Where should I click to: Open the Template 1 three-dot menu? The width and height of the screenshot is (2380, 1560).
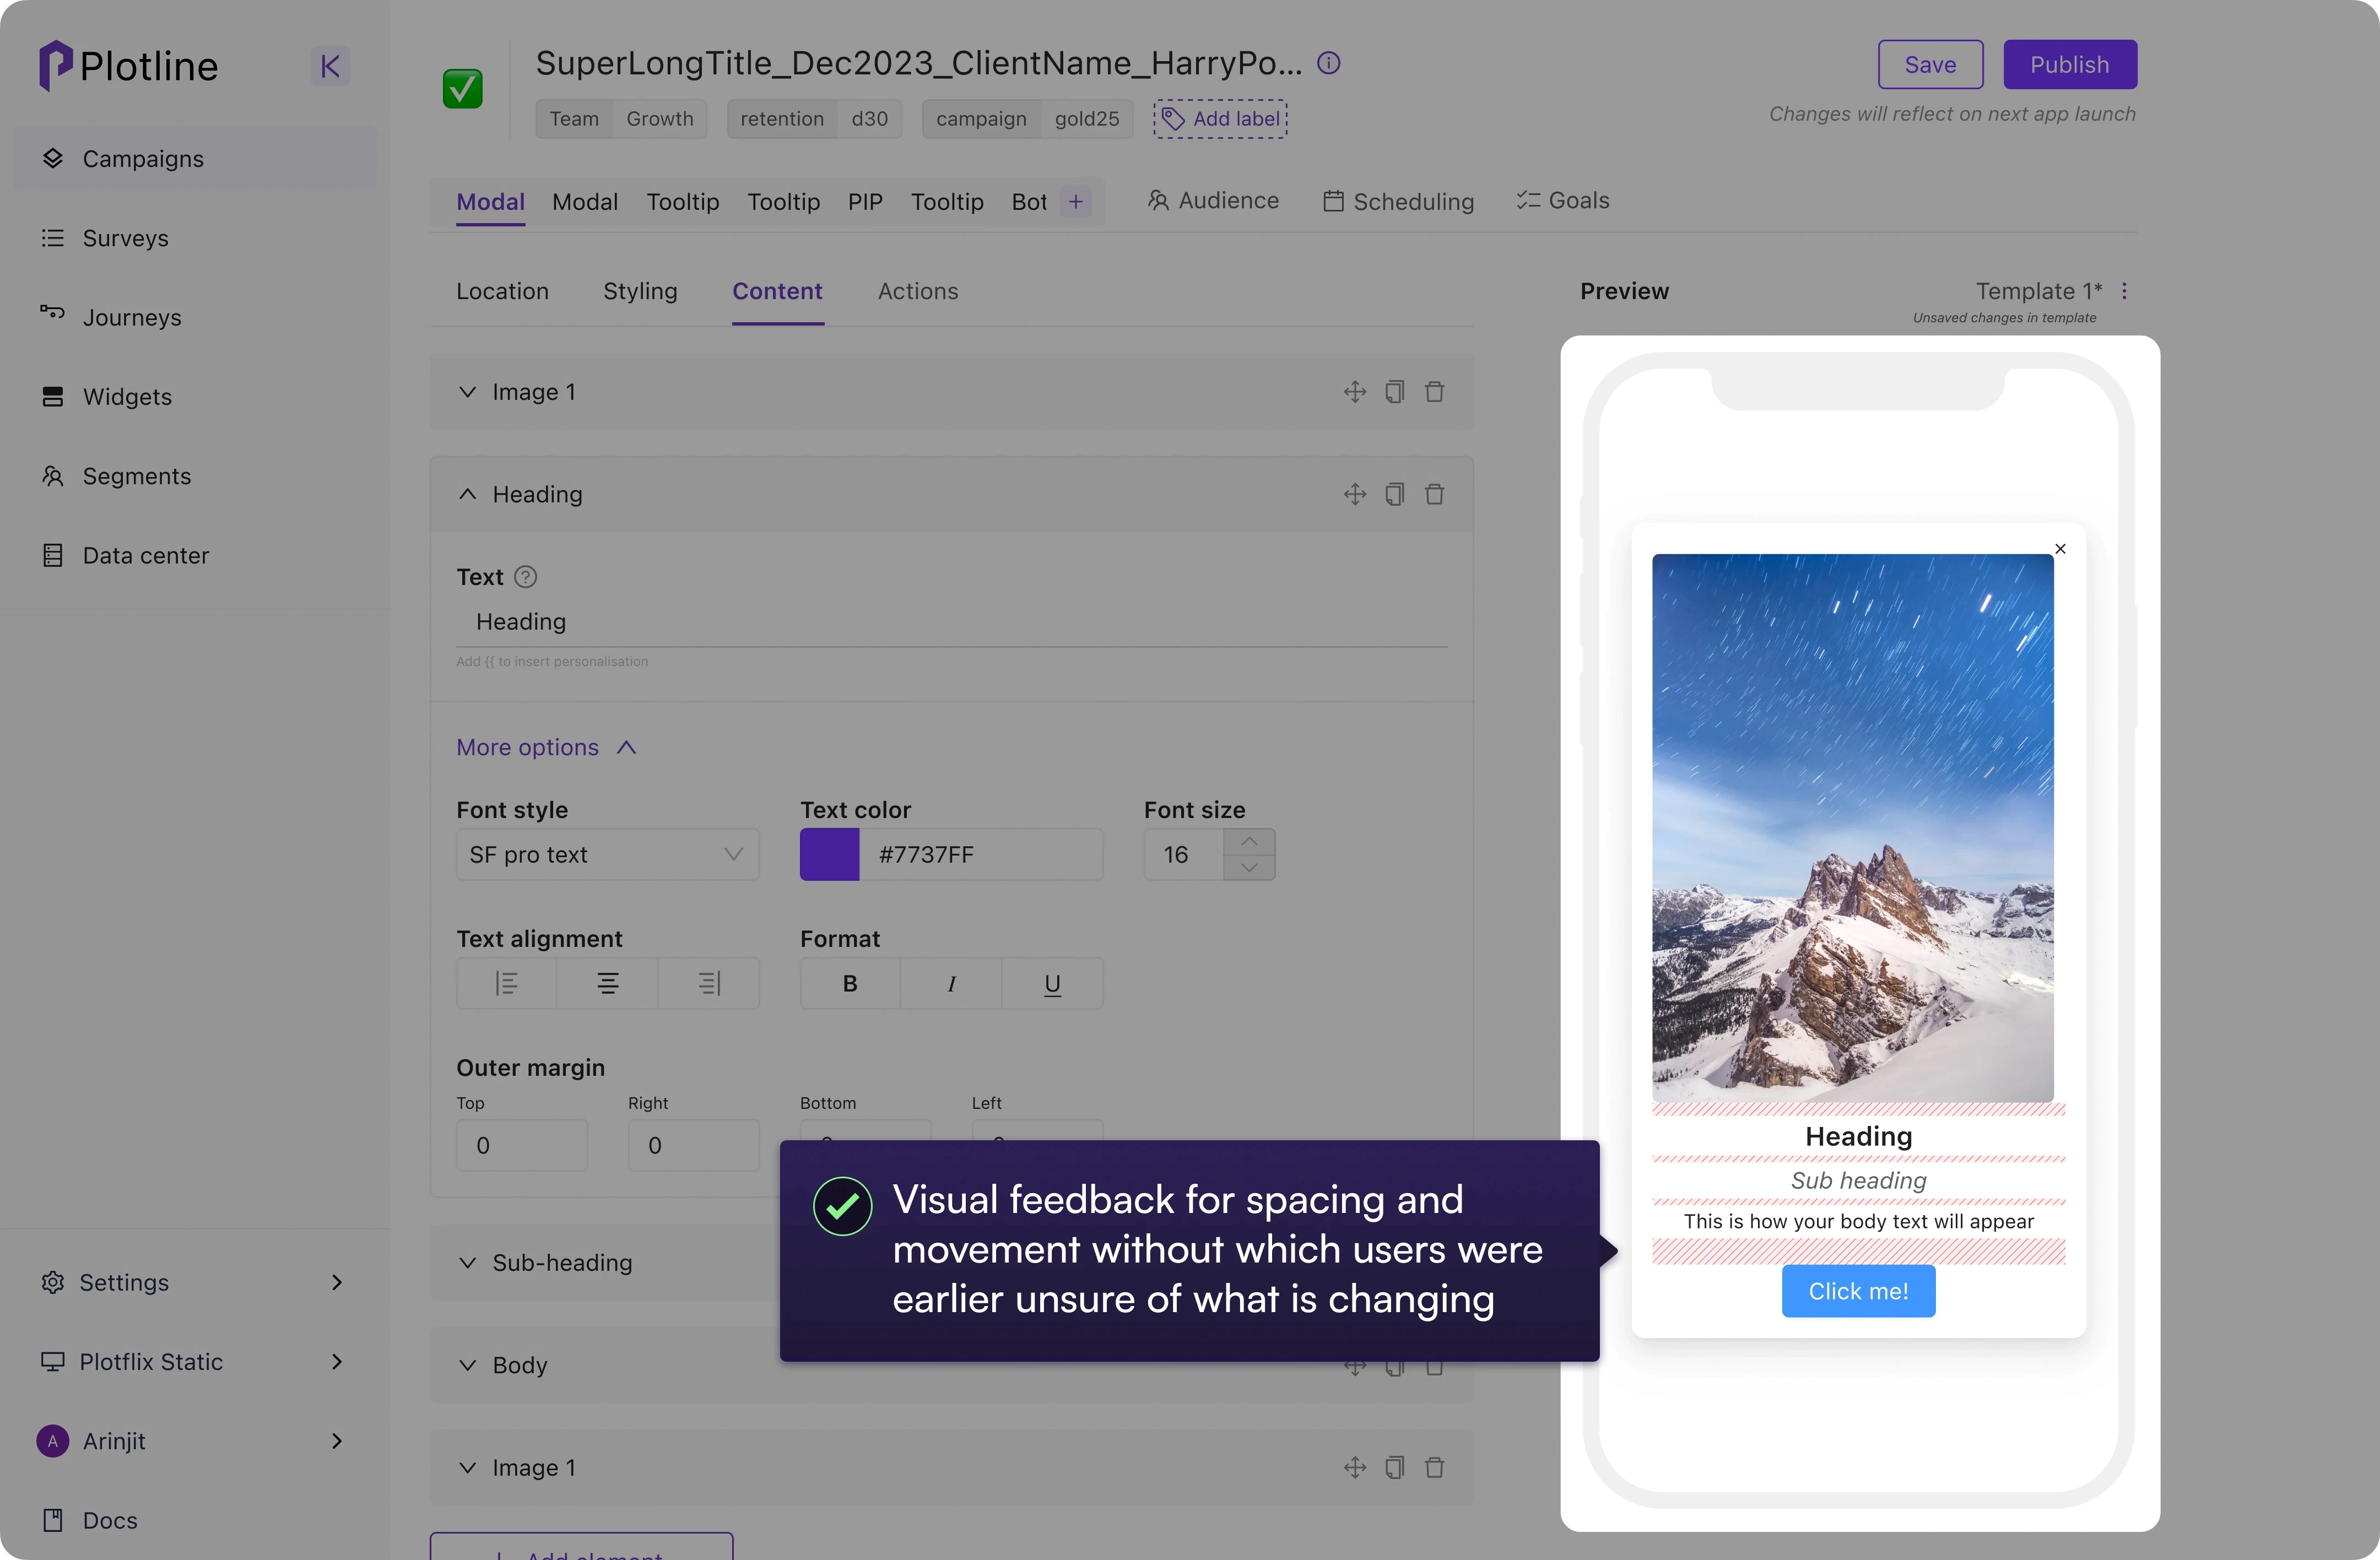pos(2124,291)
